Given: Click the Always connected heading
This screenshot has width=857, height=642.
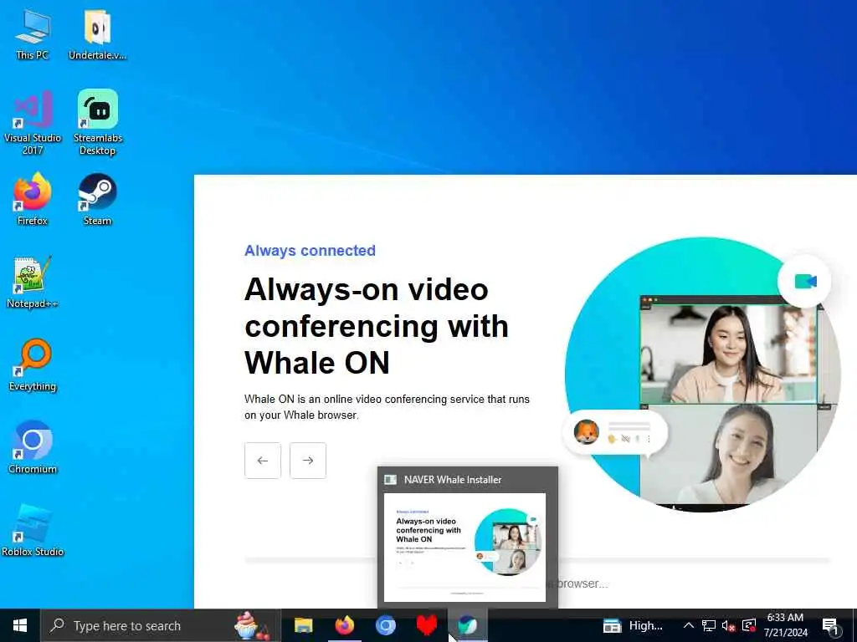Looking at the screenshot, I should (310, 251).
